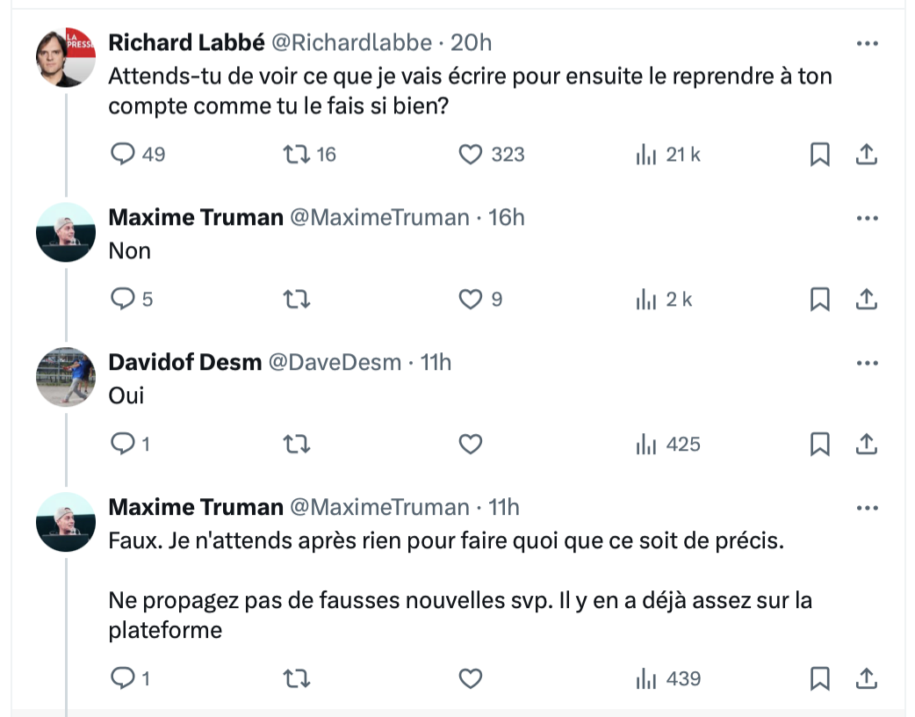The width and height of the screenshot is (915, 717).
Task: Open more options on Davidof Desm's tweet
Action: tap(868, 363)
